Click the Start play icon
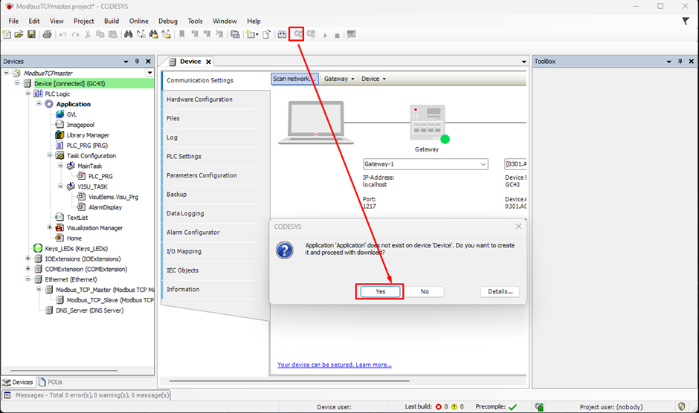Viewport: 699px width, 413px height. (x=326, y=35)
